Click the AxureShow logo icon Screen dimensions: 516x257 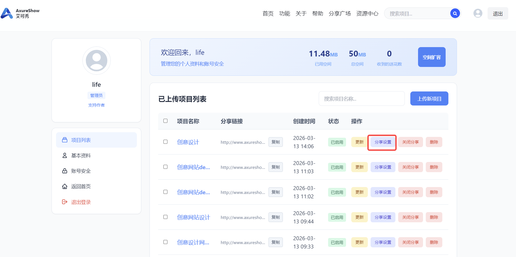7,13
